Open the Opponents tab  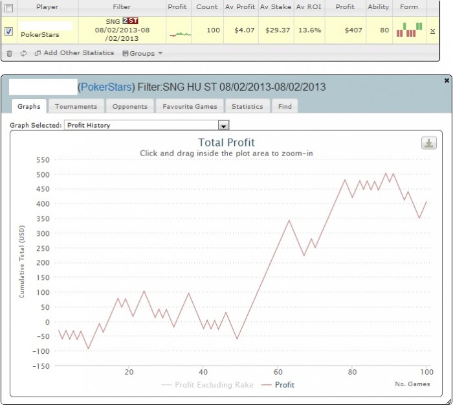pyautogui.click(x=129, y=106)
